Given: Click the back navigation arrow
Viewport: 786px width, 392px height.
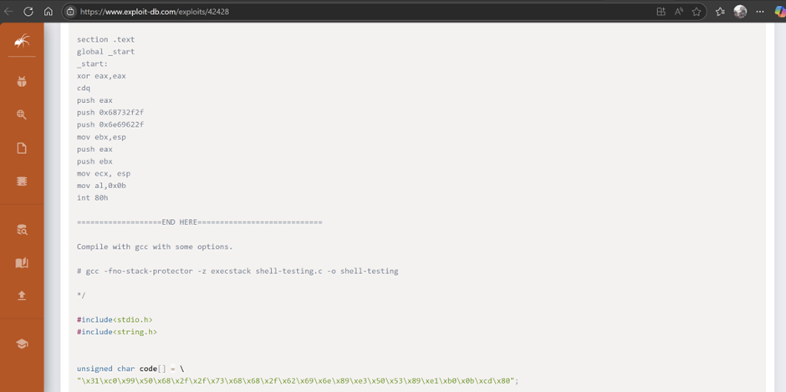Looking at the screenshot, I should pos(8,12).
